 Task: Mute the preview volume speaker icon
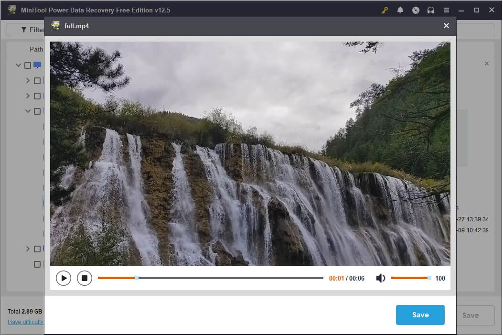(380, 278)
